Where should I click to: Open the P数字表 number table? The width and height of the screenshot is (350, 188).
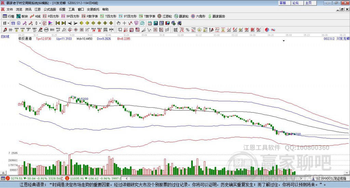click(x=90, y=16)
